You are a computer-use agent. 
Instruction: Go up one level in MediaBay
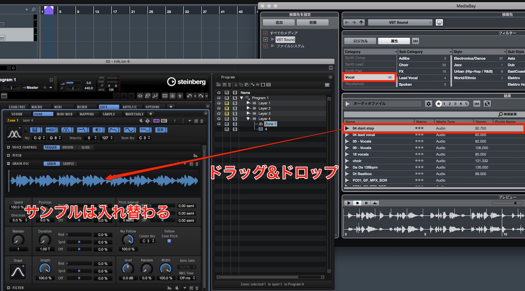(361, 22)
